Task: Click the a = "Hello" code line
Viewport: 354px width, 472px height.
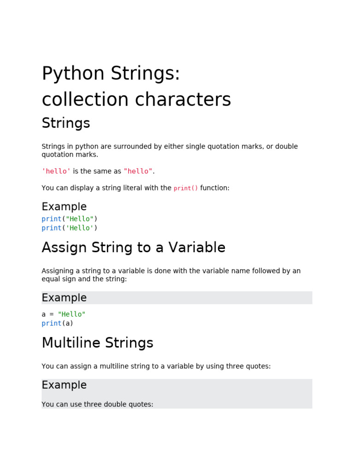Action: tap(64, 314)
